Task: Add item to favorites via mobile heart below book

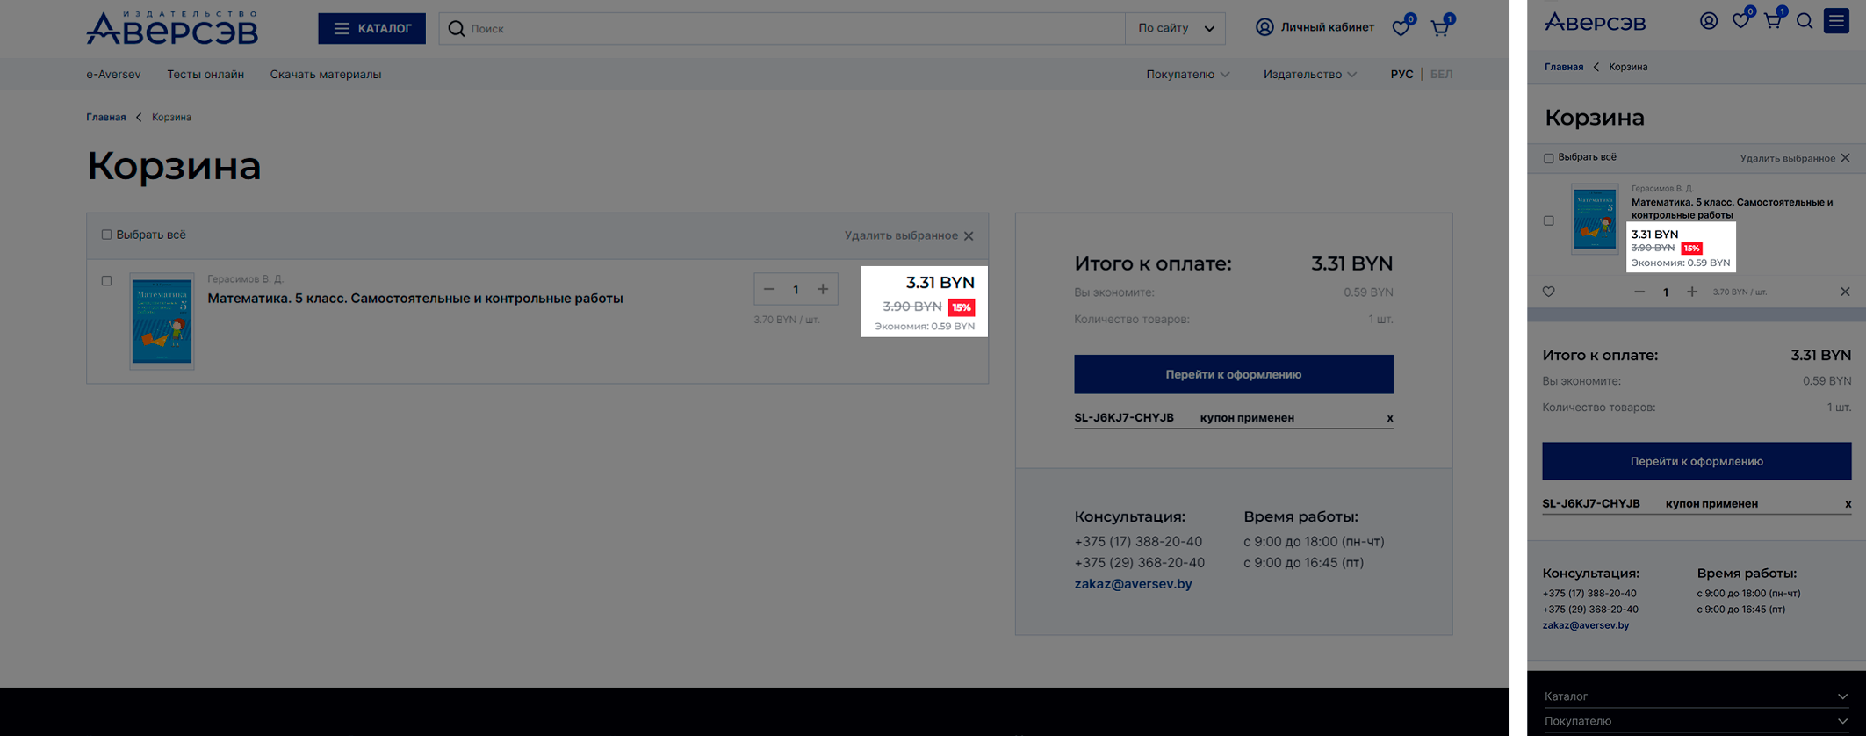Action: click(1549, 292)
